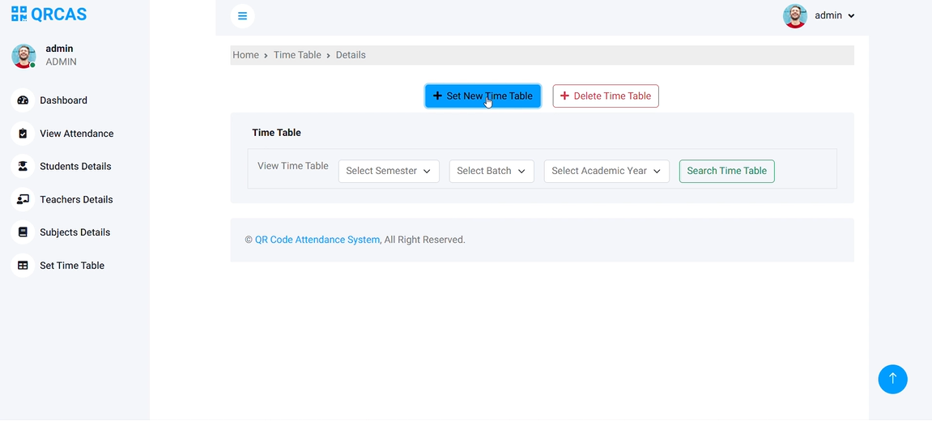Viewport: 932px width, 421px height.
Task: Click the Home breadcrumb link
Action: coord(245,55)
